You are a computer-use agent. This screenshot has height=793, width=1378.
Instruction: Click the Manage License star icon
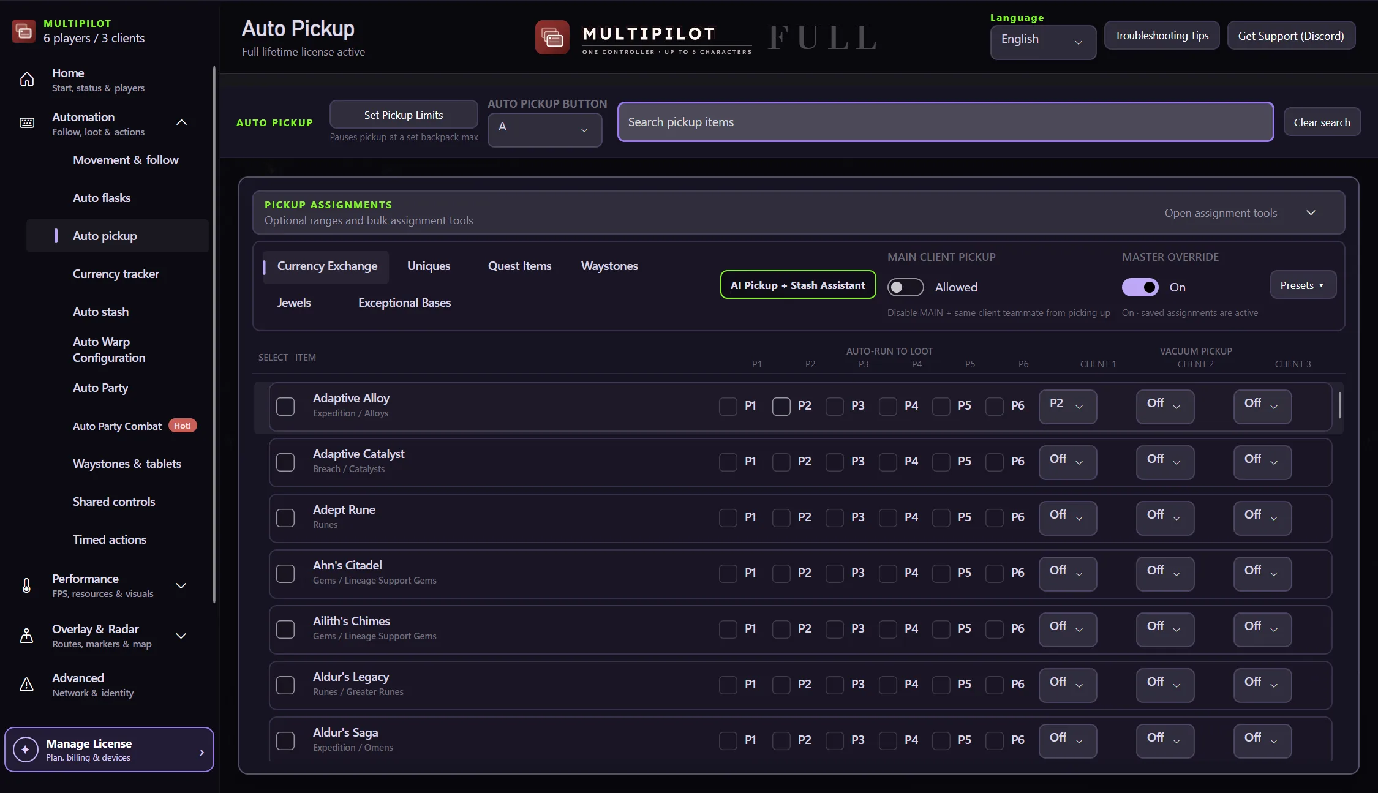(x=26, y=750)
